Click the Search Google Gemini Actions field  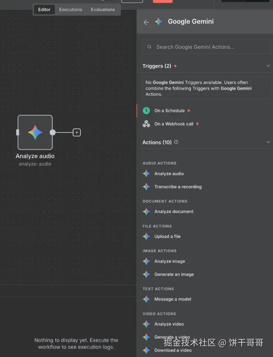(206, 47)
